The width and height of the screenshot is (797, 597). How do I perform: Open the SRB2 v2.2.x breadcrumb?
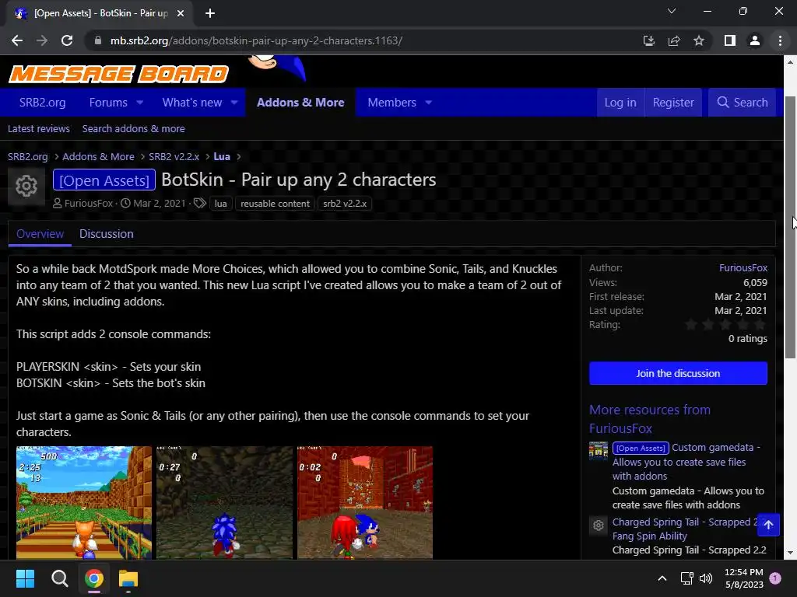(174, 157)
